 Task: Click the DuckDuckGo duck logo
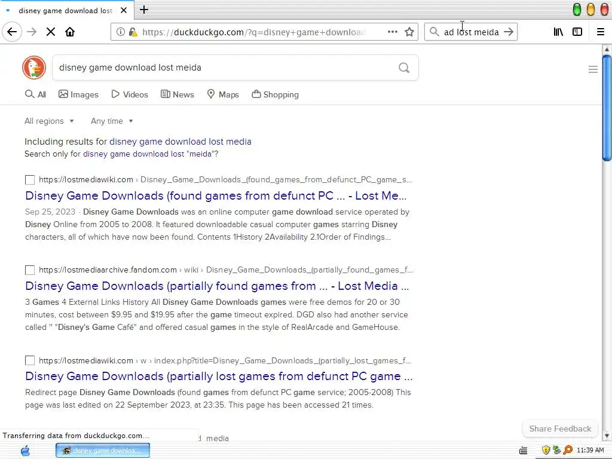click(x=34, y=68)
